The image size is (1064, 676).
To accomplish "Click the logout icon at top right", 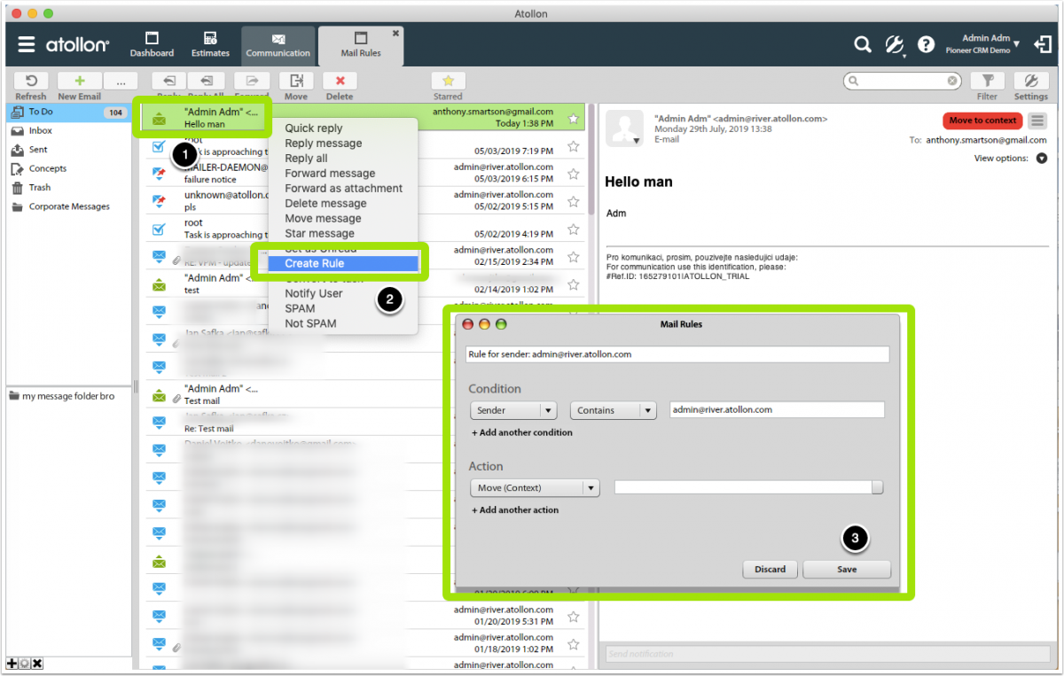I will tap(1043, 44).
